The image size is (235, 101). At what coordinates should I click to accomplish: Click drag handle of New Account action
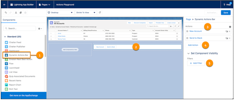point(187,31)
